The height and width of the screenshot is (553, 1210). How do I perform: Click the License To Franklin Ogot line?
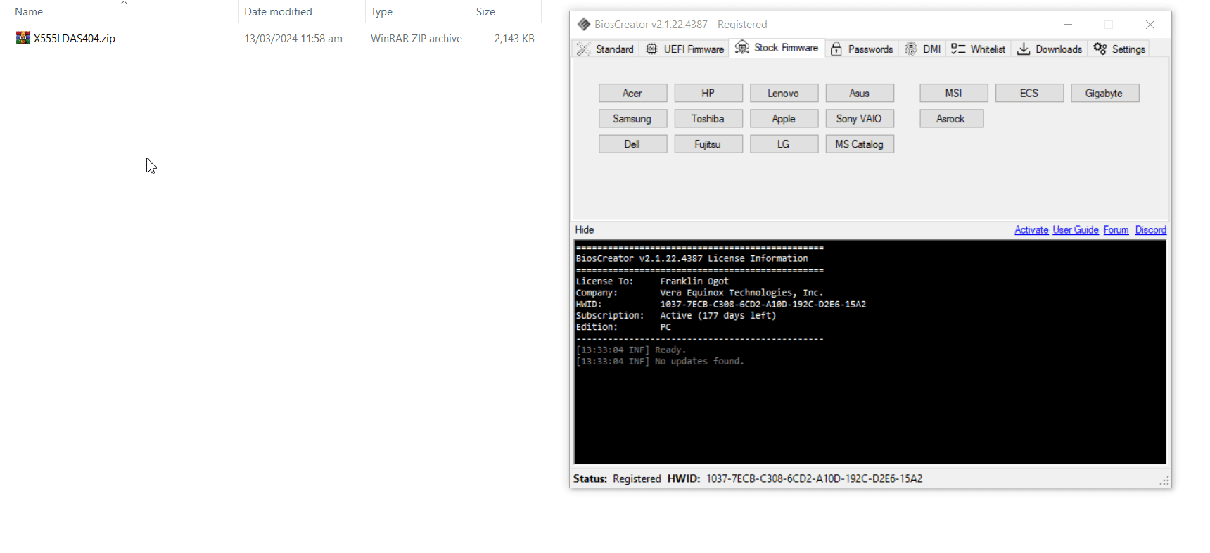point(652,281)
